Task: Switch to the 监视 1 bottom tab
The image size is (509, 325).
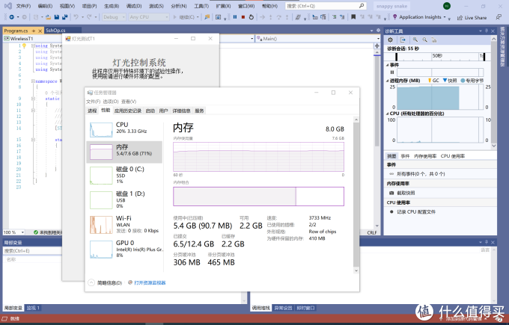Action: pyautogui.click(x=33, y=308)
